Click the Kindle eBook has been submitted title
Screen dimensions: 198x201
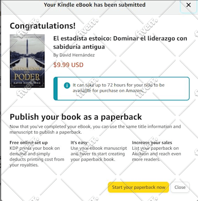[95, 5]
